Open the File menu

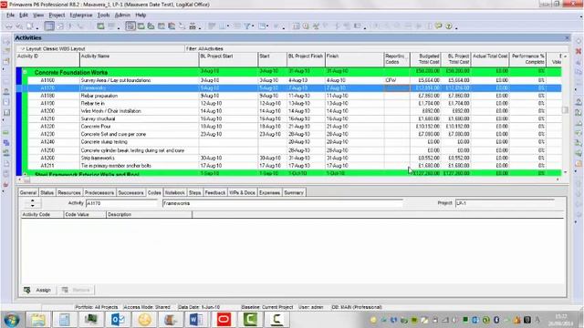pyautogui.click(x=10, y=15)
